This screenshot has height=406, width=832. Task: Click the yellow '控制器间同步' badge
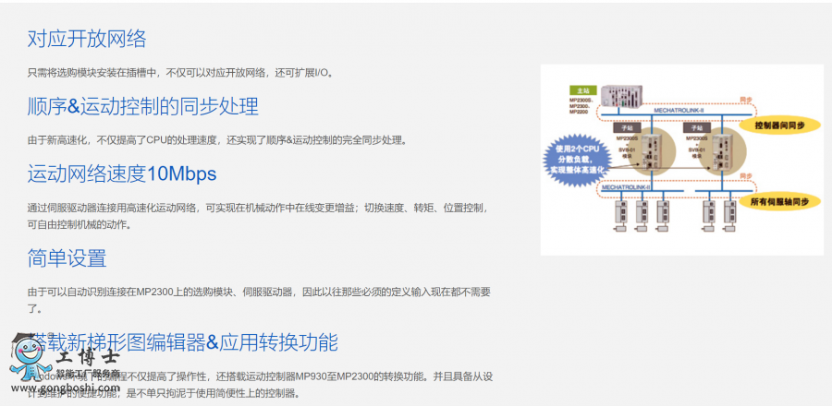coord(778,125)
